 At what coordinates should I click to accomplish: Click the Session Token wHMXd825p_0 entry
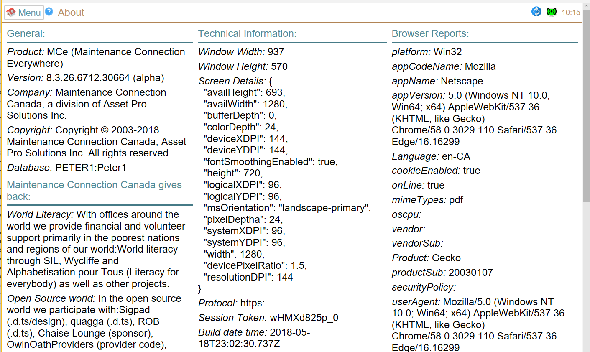(x=268, y=318)
